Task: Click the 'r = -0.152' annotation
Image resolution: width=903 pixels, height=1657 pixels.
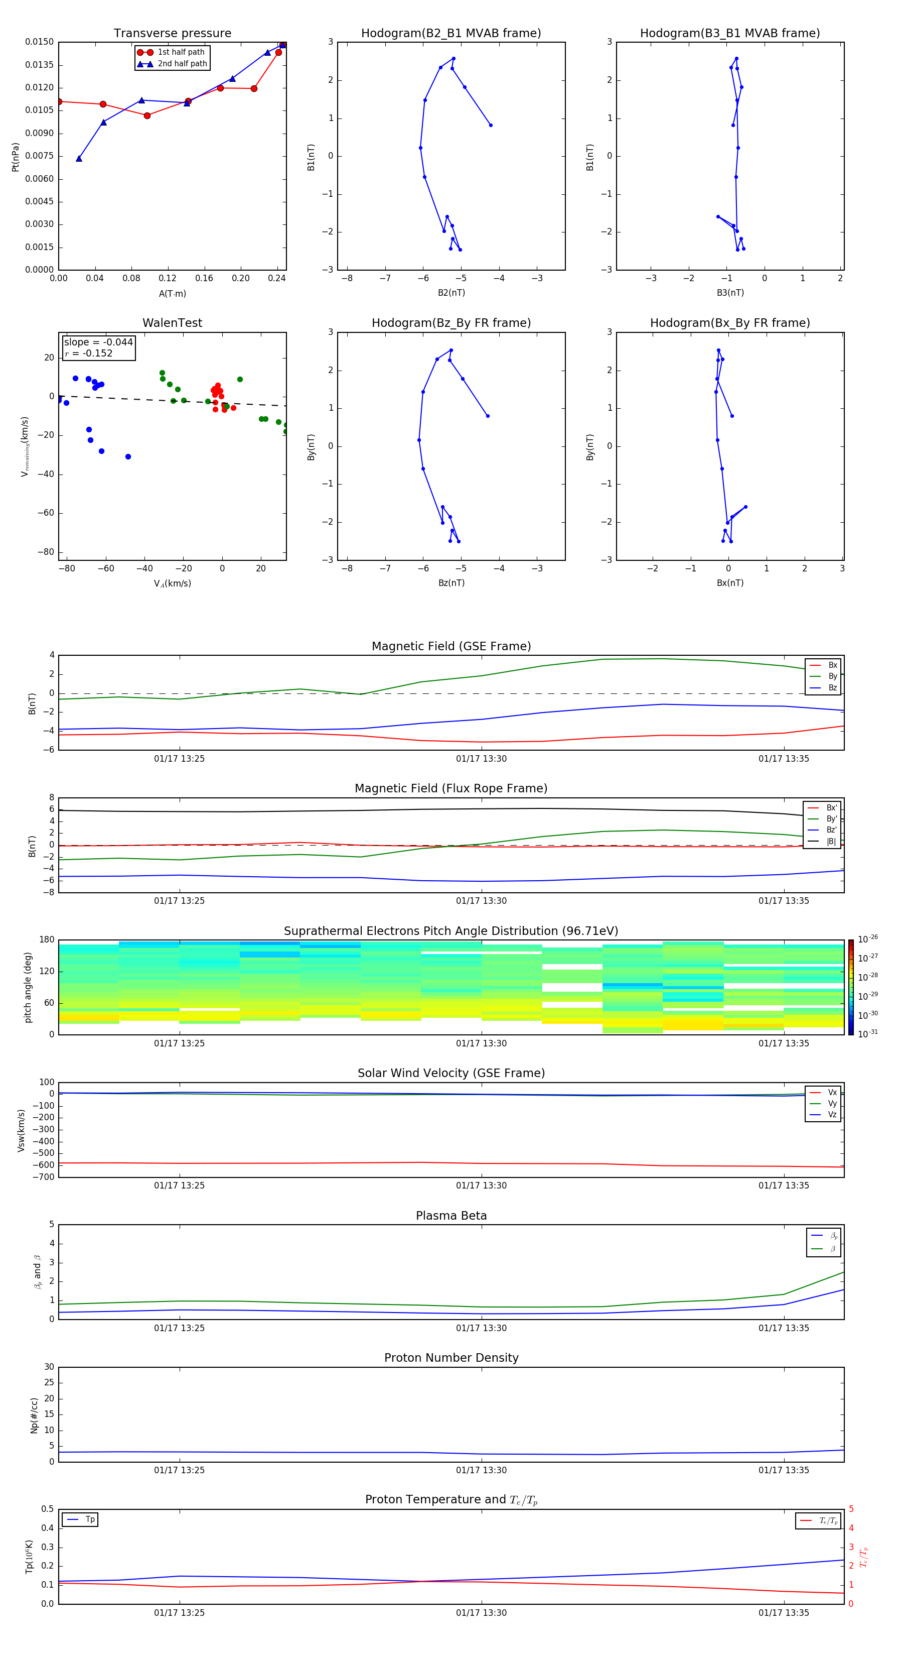Action: 89,353
